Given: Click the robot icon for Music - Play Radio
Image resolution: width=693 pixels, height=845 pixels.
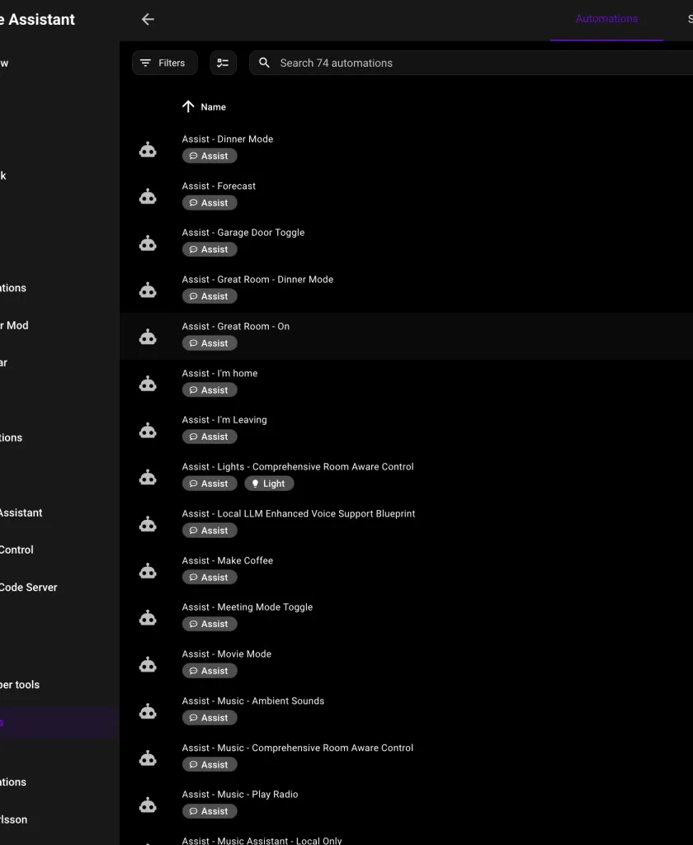Looking at the screenshot, I should pyautogui.click(x=148, y=805).
